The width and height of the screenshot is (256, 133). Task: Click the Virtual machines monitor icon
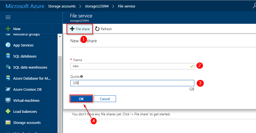(8, 100)
